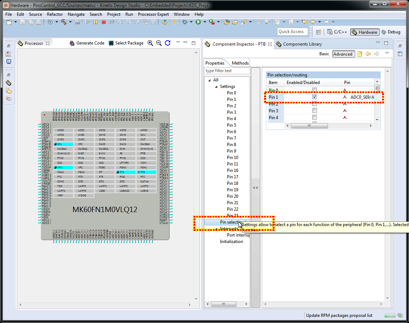Click the refresh icon in Processor toolbar
The width and height of the screenshot is (409, 323).
pos(167,43)
